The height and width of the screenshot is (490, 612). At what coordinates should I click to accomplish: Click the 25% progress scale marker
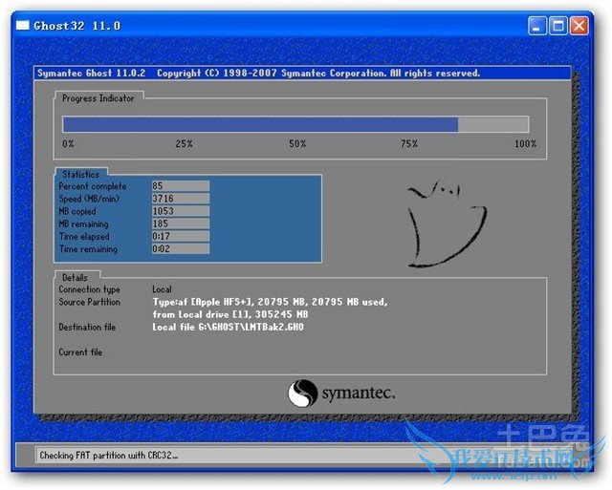click(x=184, y=143)
